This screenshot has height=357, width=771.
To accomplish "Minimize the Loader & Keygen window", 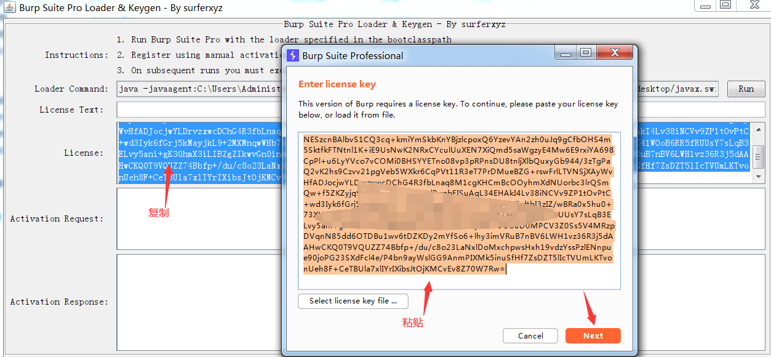I will (705, 6).
